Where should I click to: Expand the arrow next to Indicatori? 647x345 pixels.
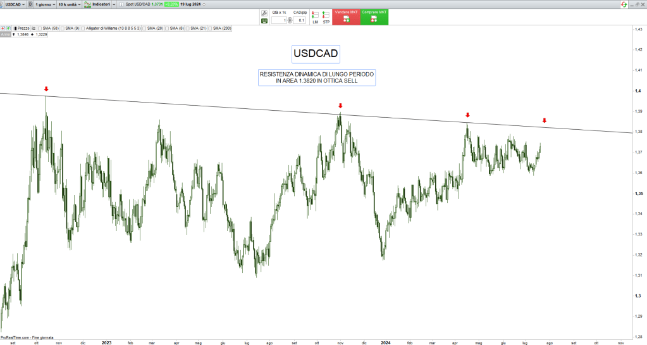click(x=114, y=4)
